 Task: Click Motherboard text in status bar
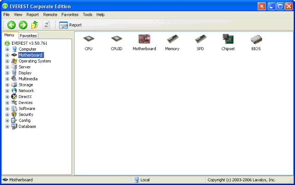pos(21,180)
